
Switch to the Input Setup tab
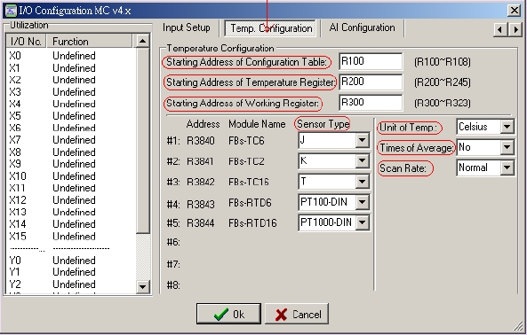tap(187, 27)
